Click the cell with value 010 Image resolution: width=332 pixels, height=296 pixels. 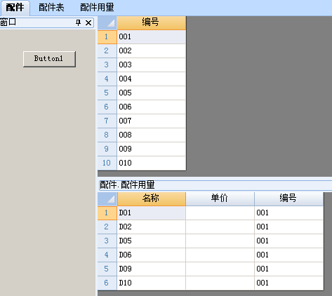[152, 163]
